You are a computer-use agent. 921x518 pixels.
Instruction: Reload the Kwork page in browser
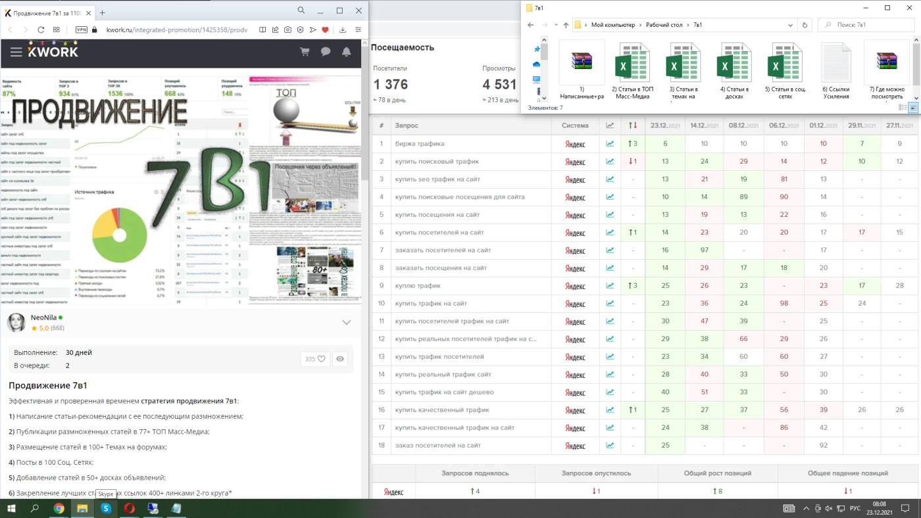click(x=41, y=30)
